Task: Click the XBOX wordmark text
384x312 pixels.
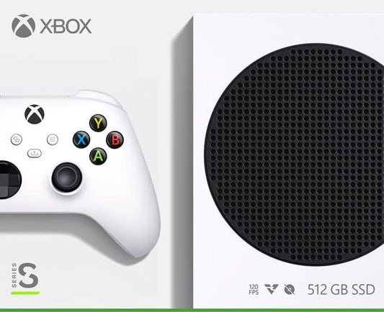Action: (x=66, y=26)
